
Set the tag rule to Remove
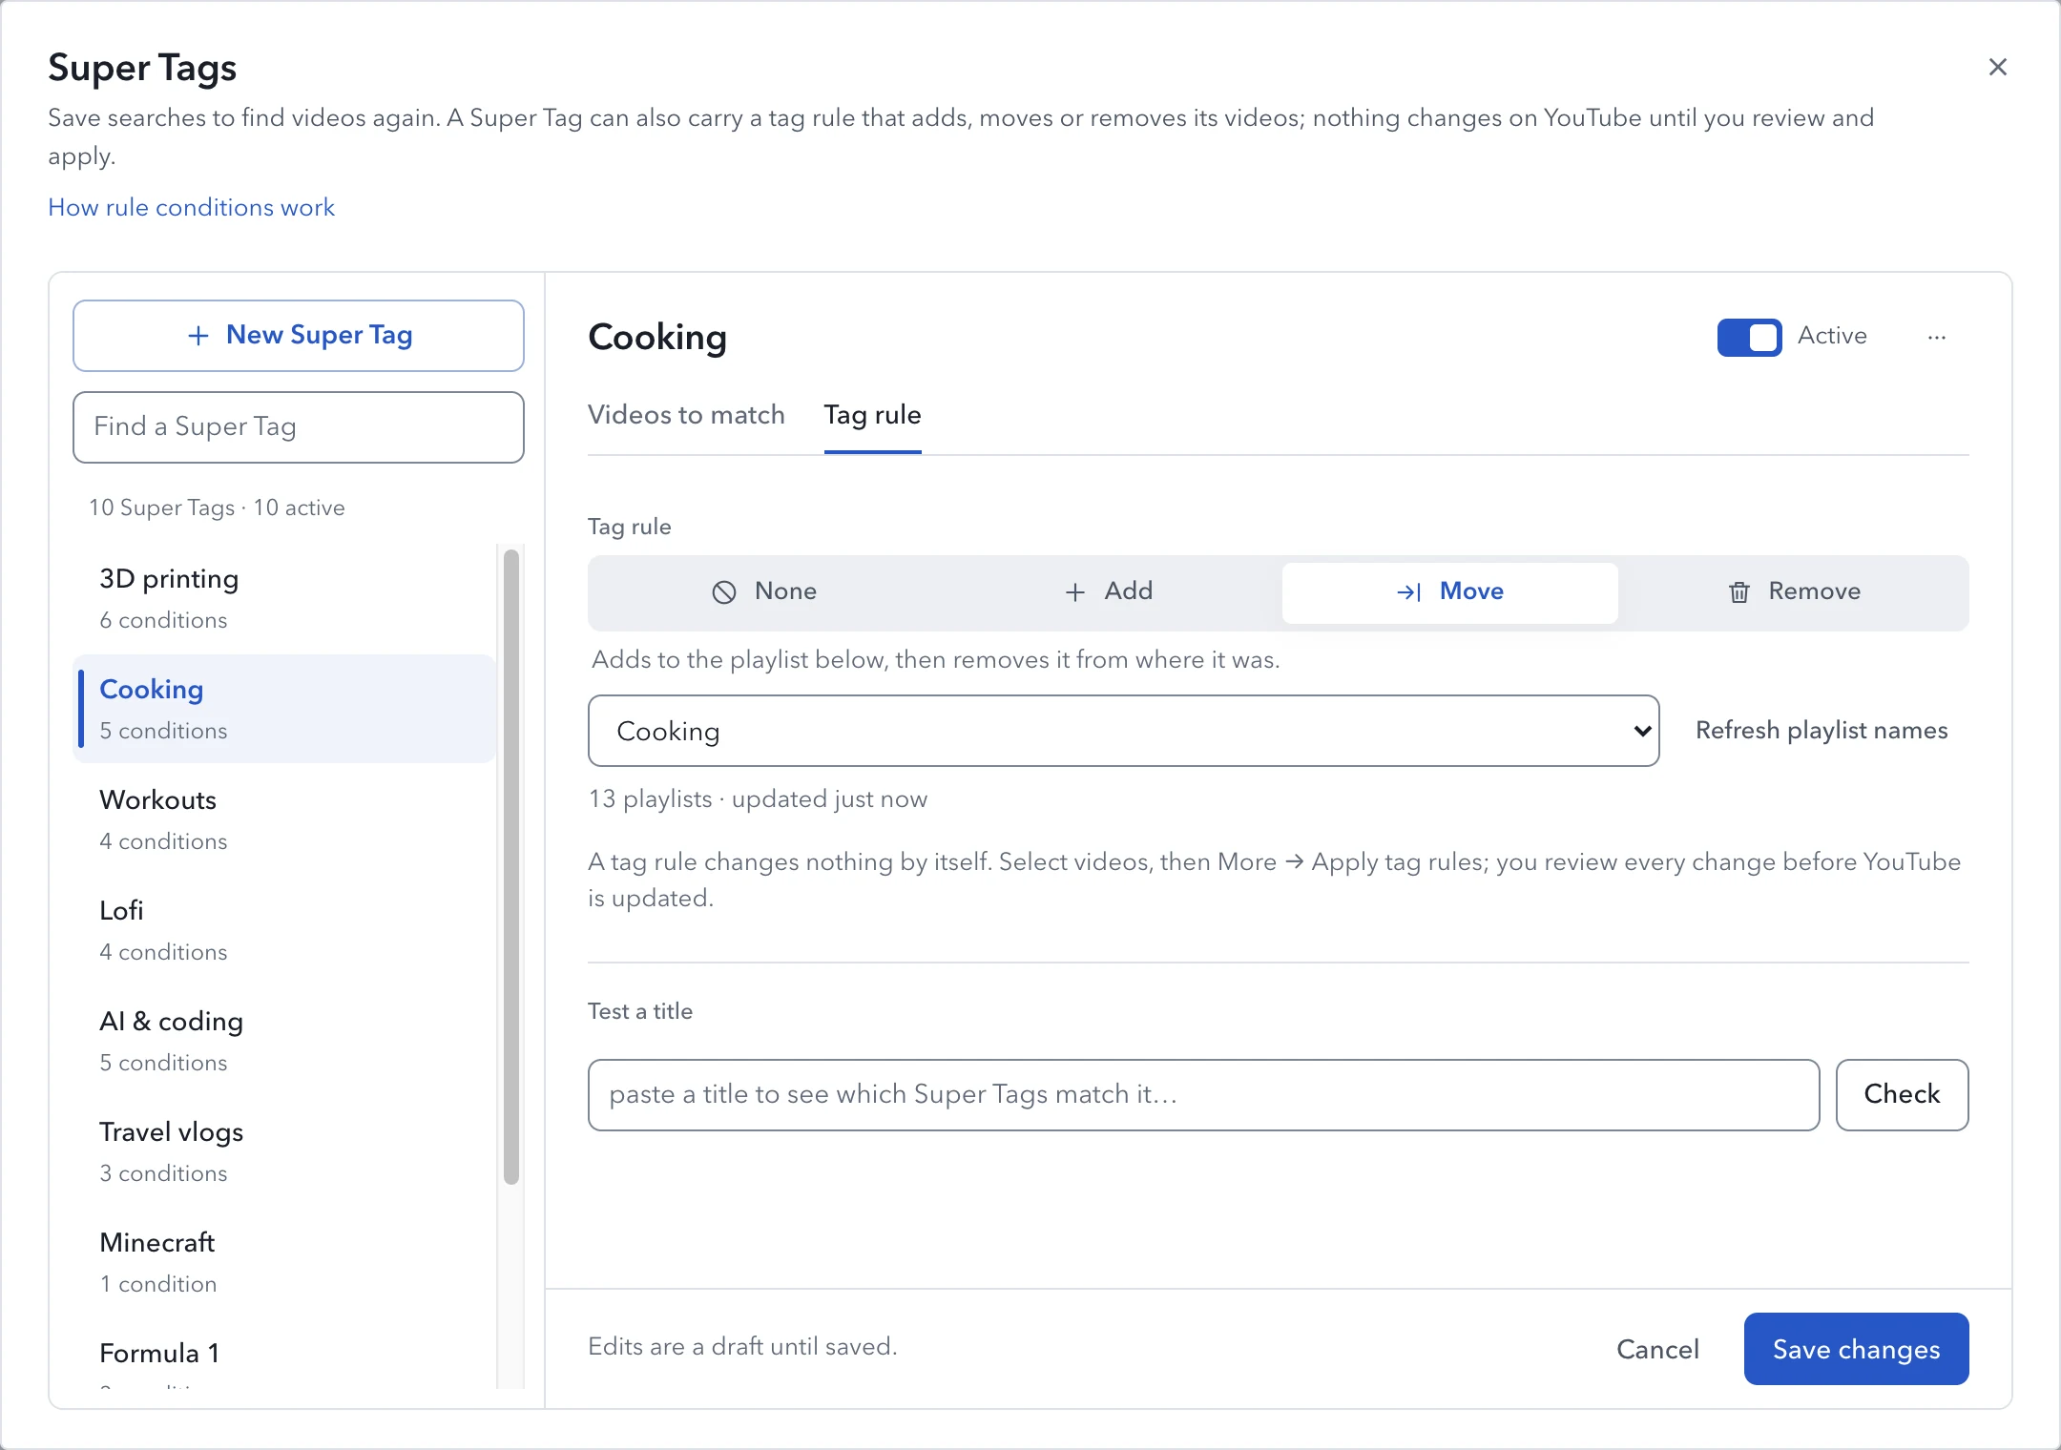[1794, 591]
